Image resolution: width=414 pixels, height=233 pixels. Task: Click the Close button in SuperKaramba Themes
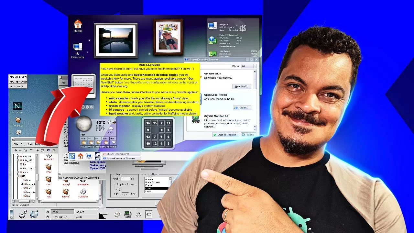click(248, 135)
